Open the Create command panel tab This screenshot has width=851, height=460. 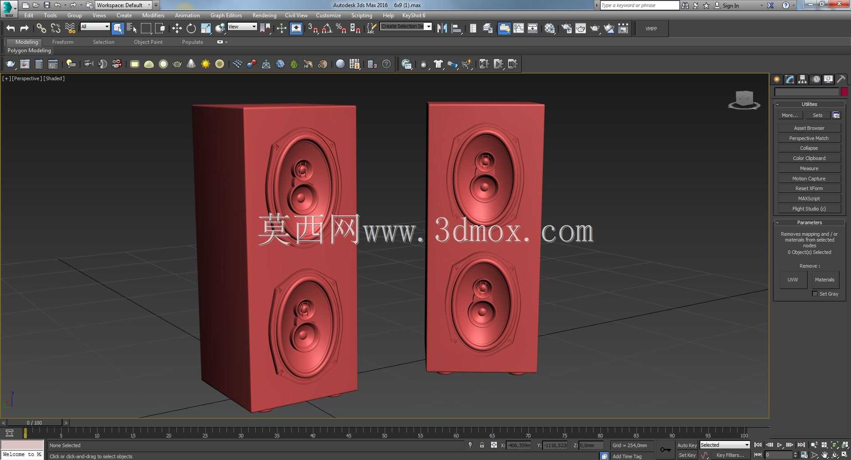coord(777,79)
